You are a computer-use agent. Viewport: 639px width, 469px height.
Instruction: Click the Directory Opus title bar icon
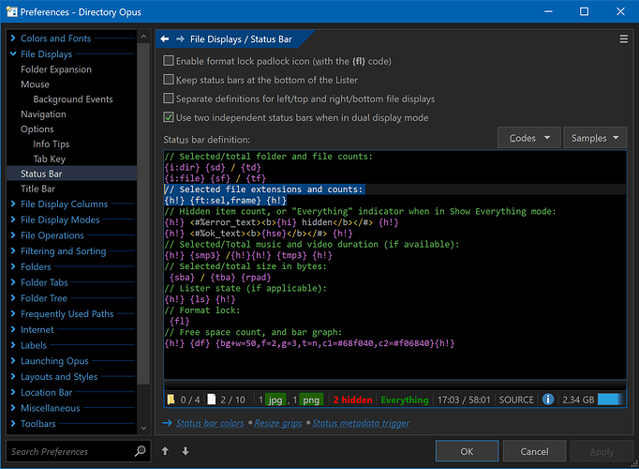12,12
